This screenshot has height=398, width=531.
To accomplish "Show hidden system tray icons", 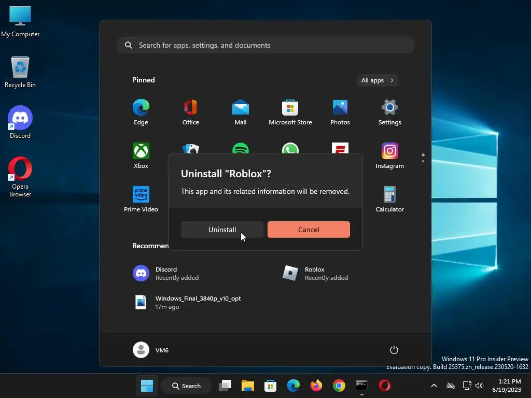I will [x=434, y=386].
